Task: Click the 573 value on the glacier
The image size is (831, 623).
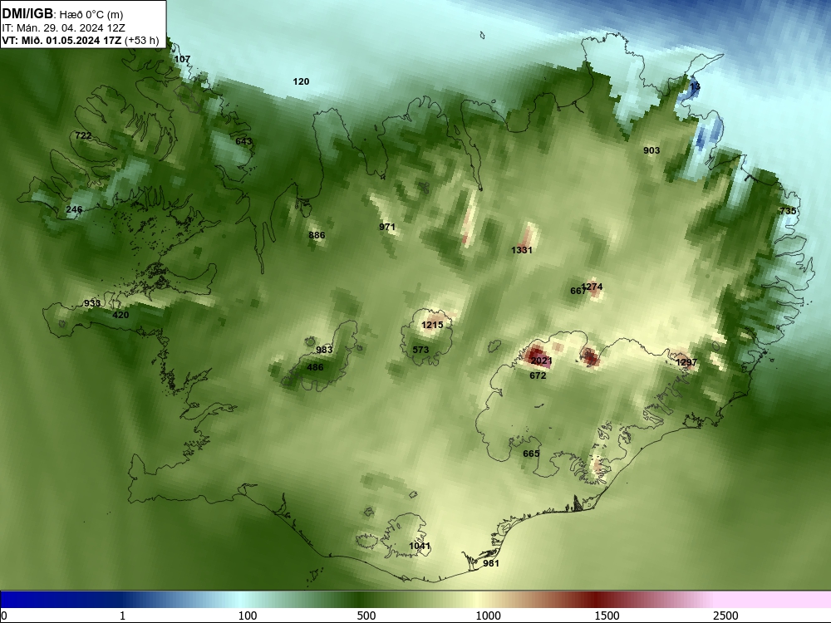Action: click(420, 350)
